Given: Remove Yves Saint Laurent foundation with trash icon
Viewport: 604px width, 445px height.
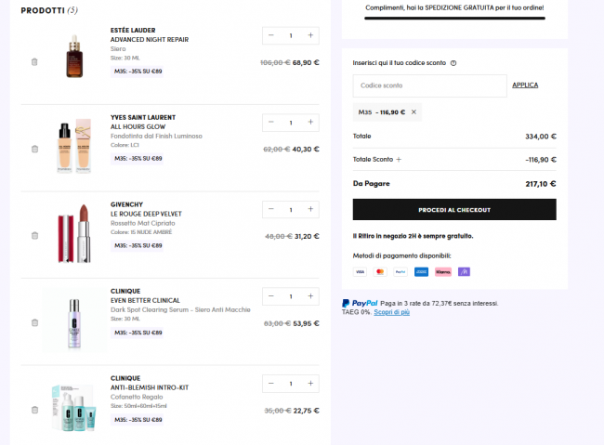Looking at the screenshot, I should [34, 149].
